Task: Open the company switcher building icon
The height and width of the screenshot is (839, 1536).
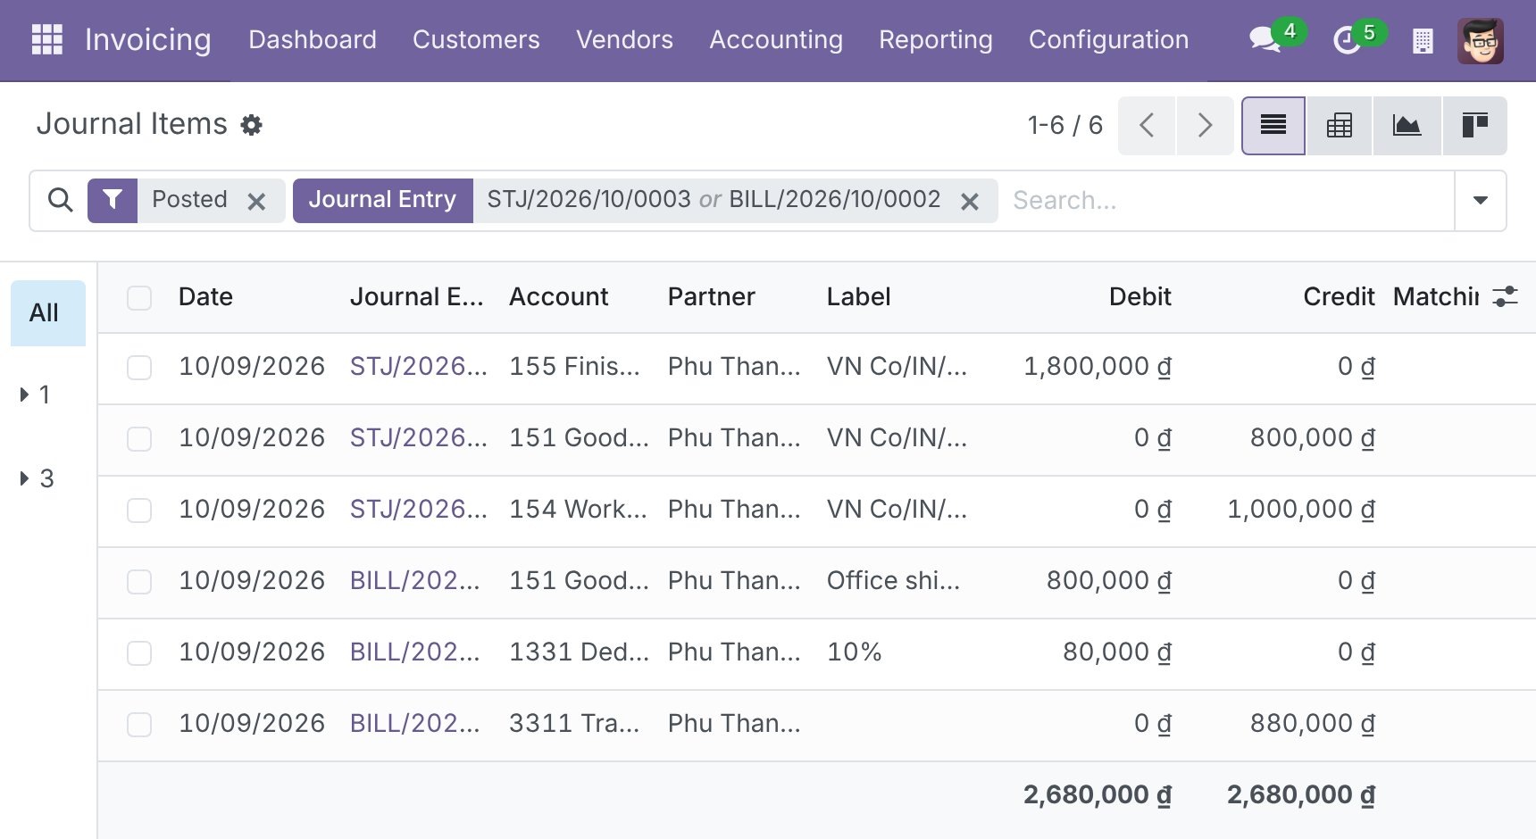Action: pos(1423,41)
